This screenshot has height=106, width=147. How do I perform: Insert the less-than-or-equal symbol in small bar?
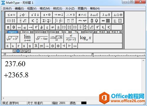click(x=47, y=27)
